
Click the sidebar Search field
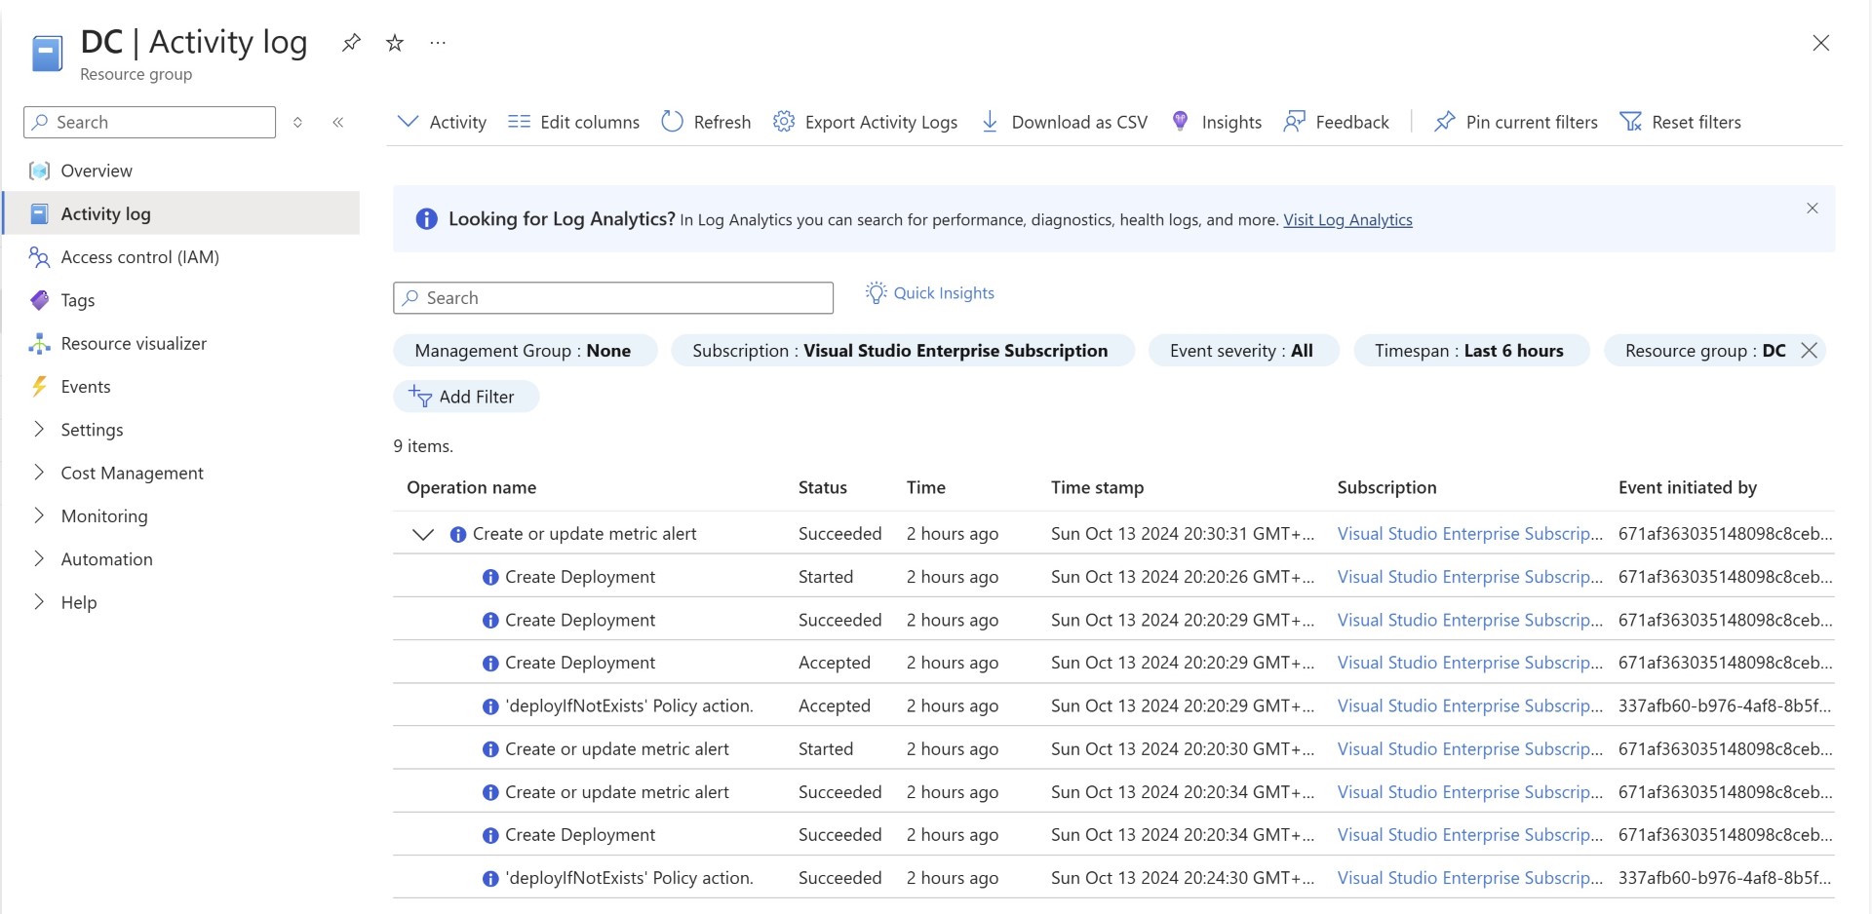pos(149,122)
